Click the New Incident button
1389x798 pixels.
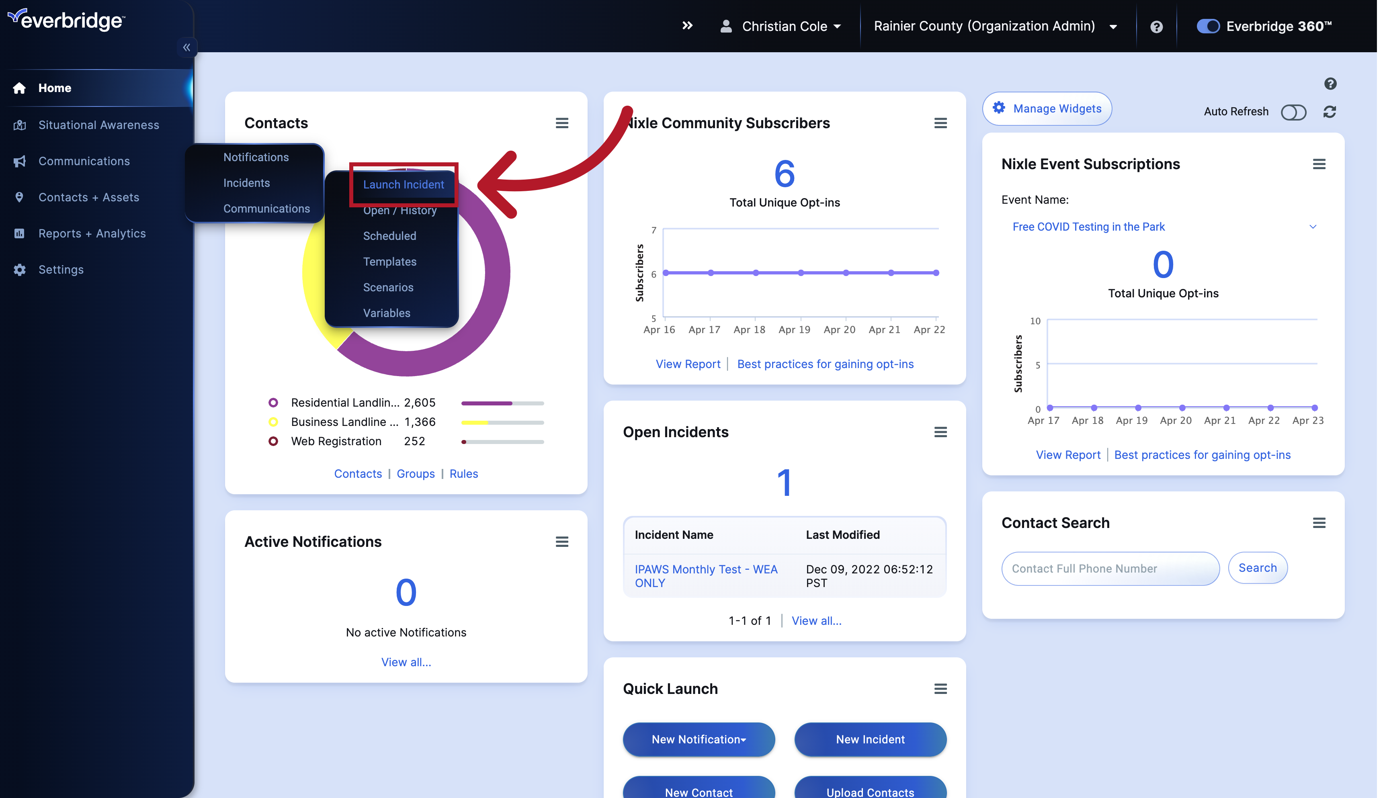870,739
